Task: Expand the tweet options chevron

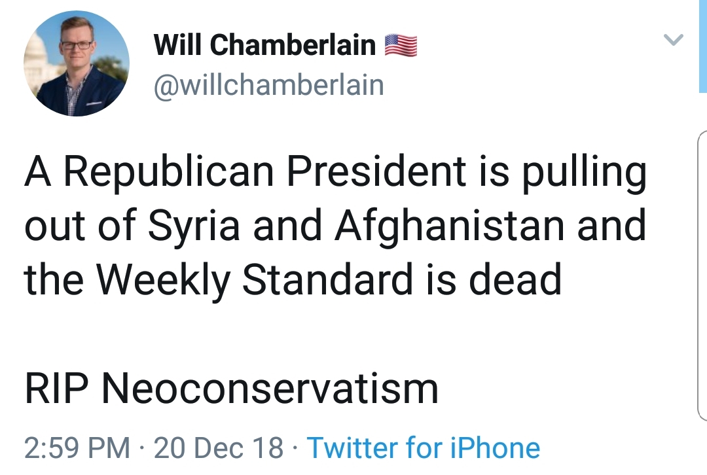Action: pyautogui.click(x=674, y=40)
